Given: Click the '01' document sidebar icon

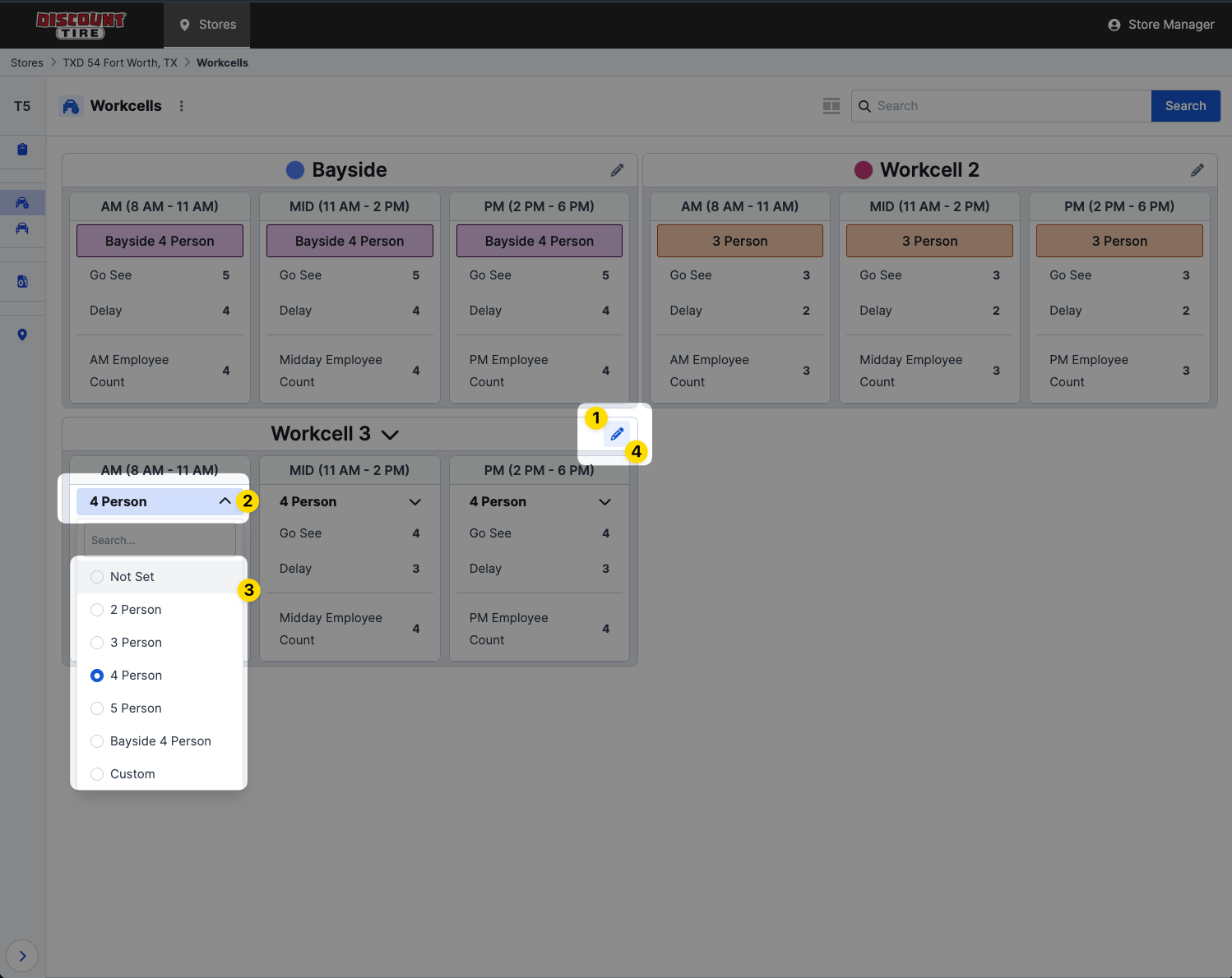Looking at the screenshot, I should click(22, 282).
